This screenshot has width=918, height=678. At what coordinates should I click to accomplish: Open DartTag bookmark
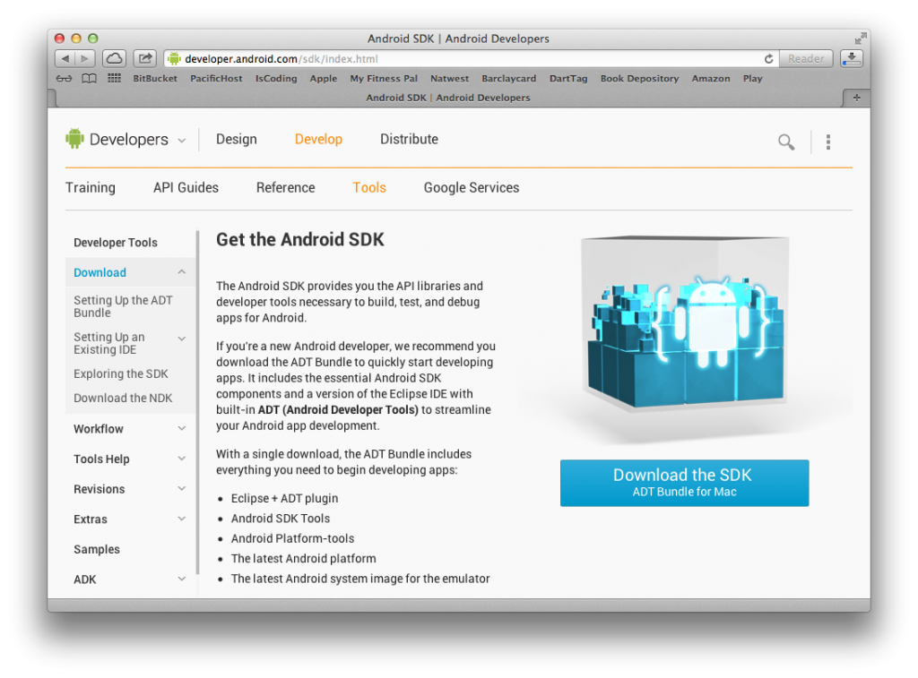pyautogui.click(x=567, y=79)
